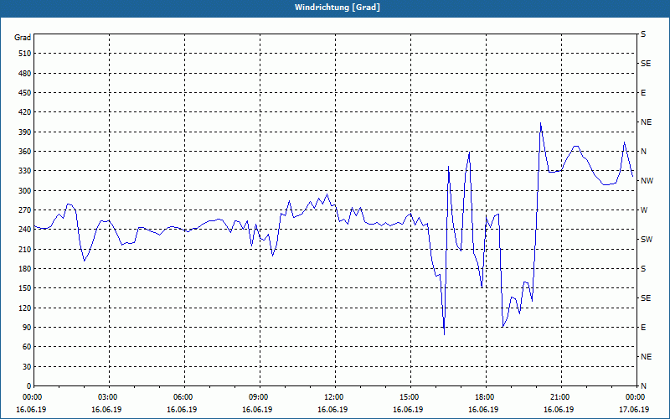This screenshot has height=419, width=670.
Task: Pick the y-axis value '240'
Action: click(x=25, y=229)
